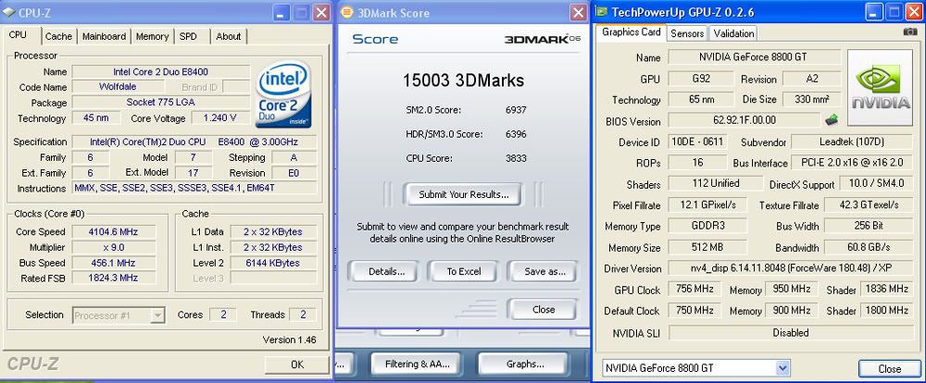Viewport: 926px width, 383px height.
Task: Minimize the CPU-Z window
Action: point(282,12)
